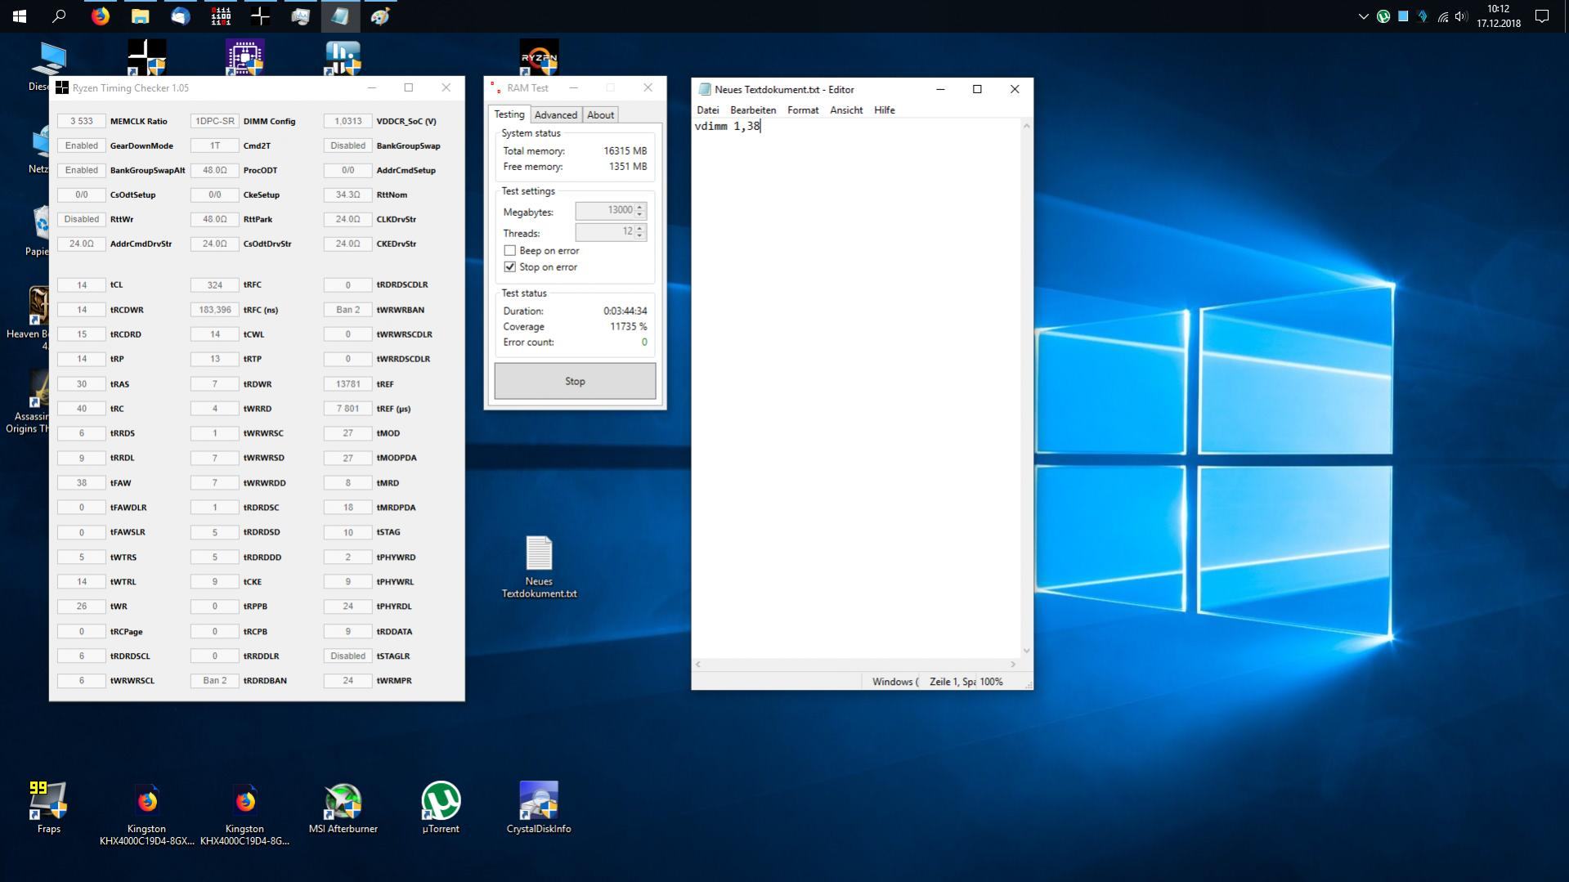Open File Explorer from the taskbar
Viewport: 1569px width, 882px height.
click(140, 16)
